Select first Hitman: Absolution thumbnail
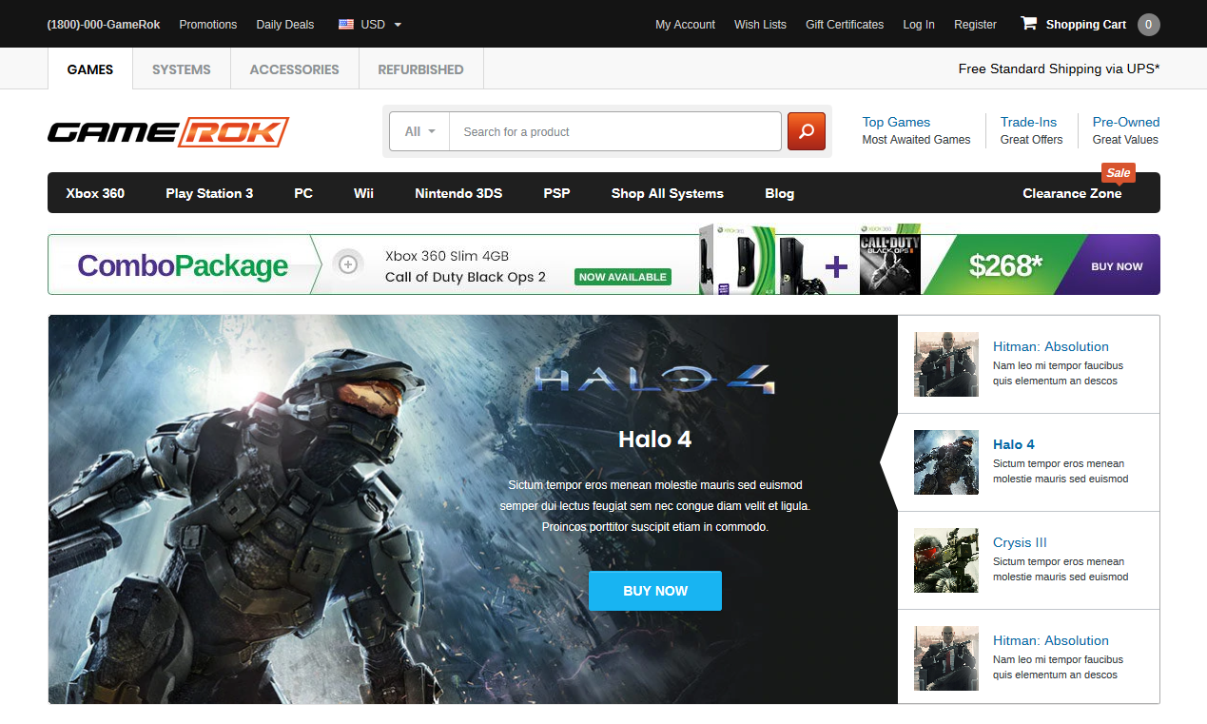The height and width of the screenshot is (724, 1207). pyautogui.click(x=946, y=364)
